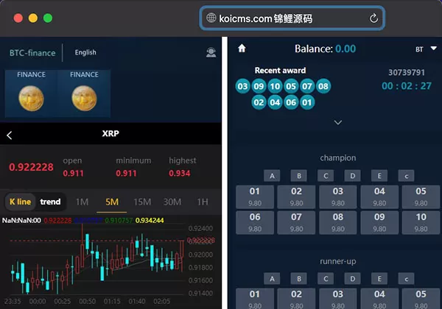Open the English language selector
442x309 pixels.
point(85,53)
